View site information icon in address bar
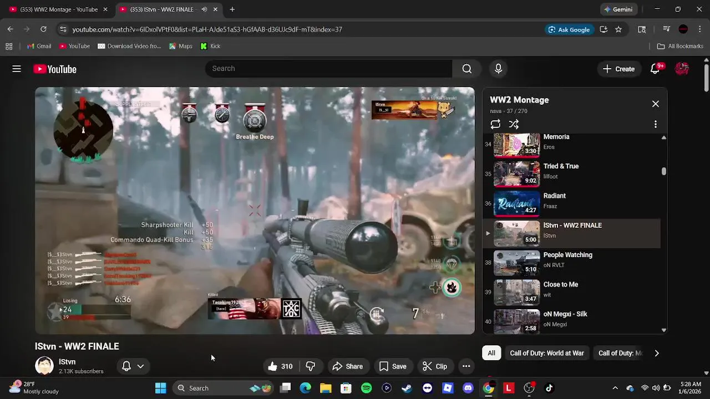Screen dimensions: 710x399 (x=63, y=29)
